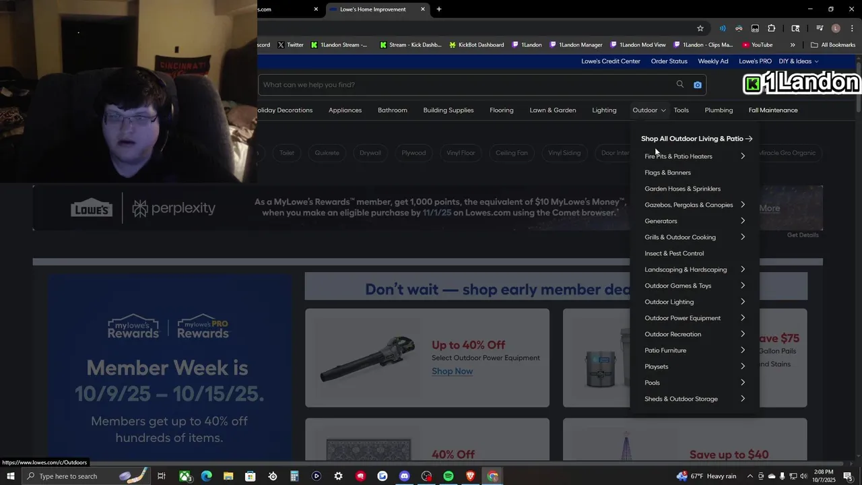Open Settings gear in the taskbar
This screenshot has height=485, width=862.
(338, 476)
